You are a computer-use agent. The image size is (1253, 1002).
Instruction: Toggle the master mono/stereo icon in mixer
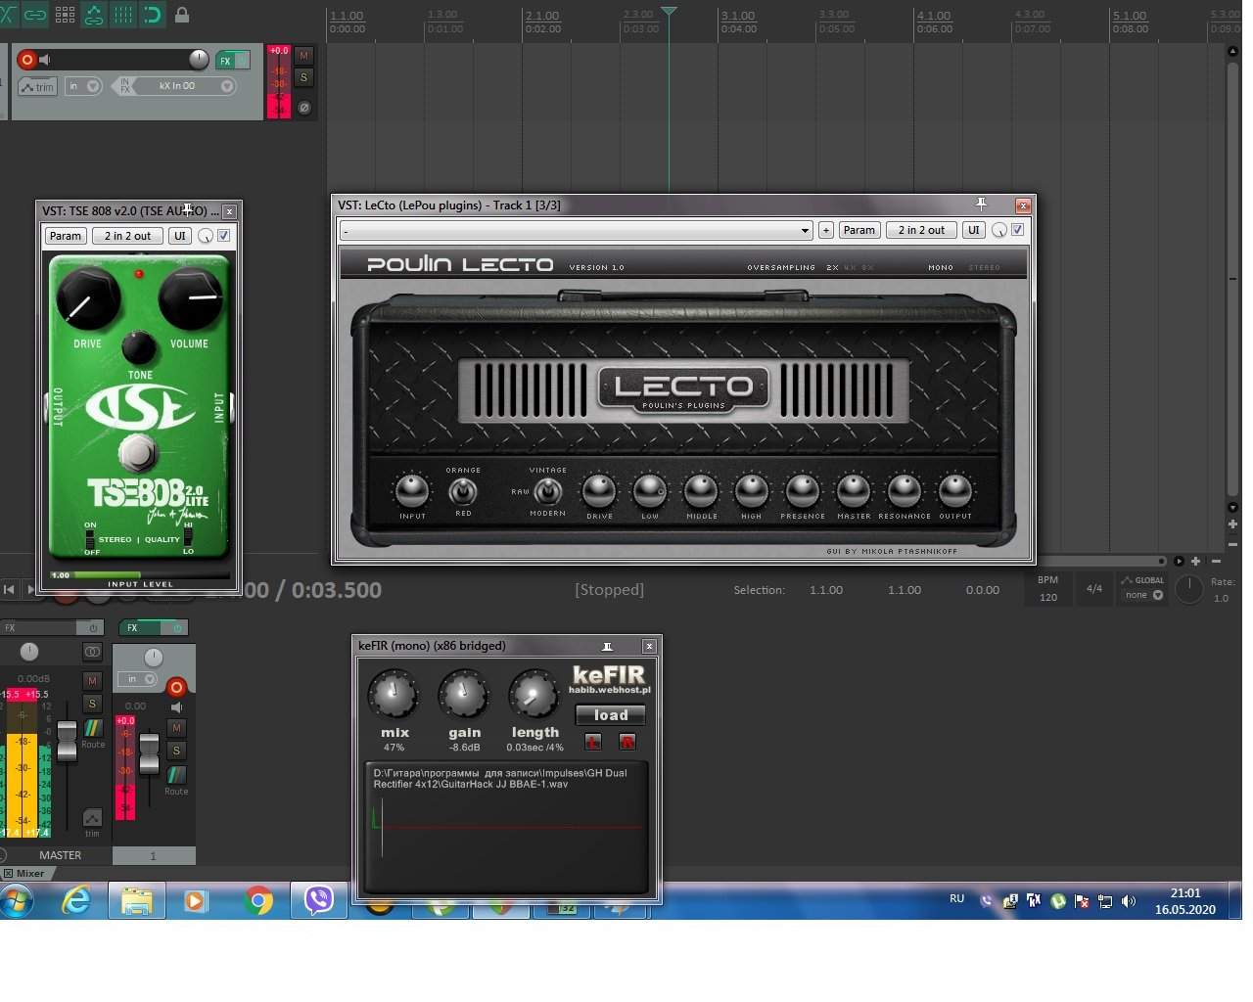coord(92,652)
